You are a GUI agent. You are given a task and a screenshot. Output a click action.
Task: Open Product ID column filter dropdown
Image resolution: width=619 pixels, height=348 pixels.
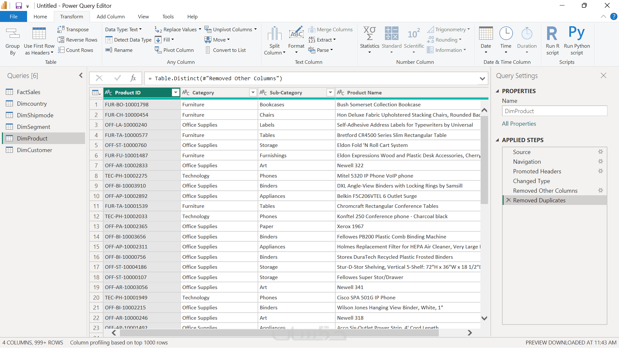[x=175, y=93]
